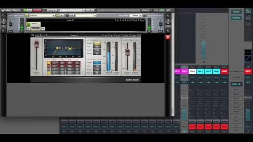Toggle second EQ band enable button
253x142 pixels.
point(49,66)
